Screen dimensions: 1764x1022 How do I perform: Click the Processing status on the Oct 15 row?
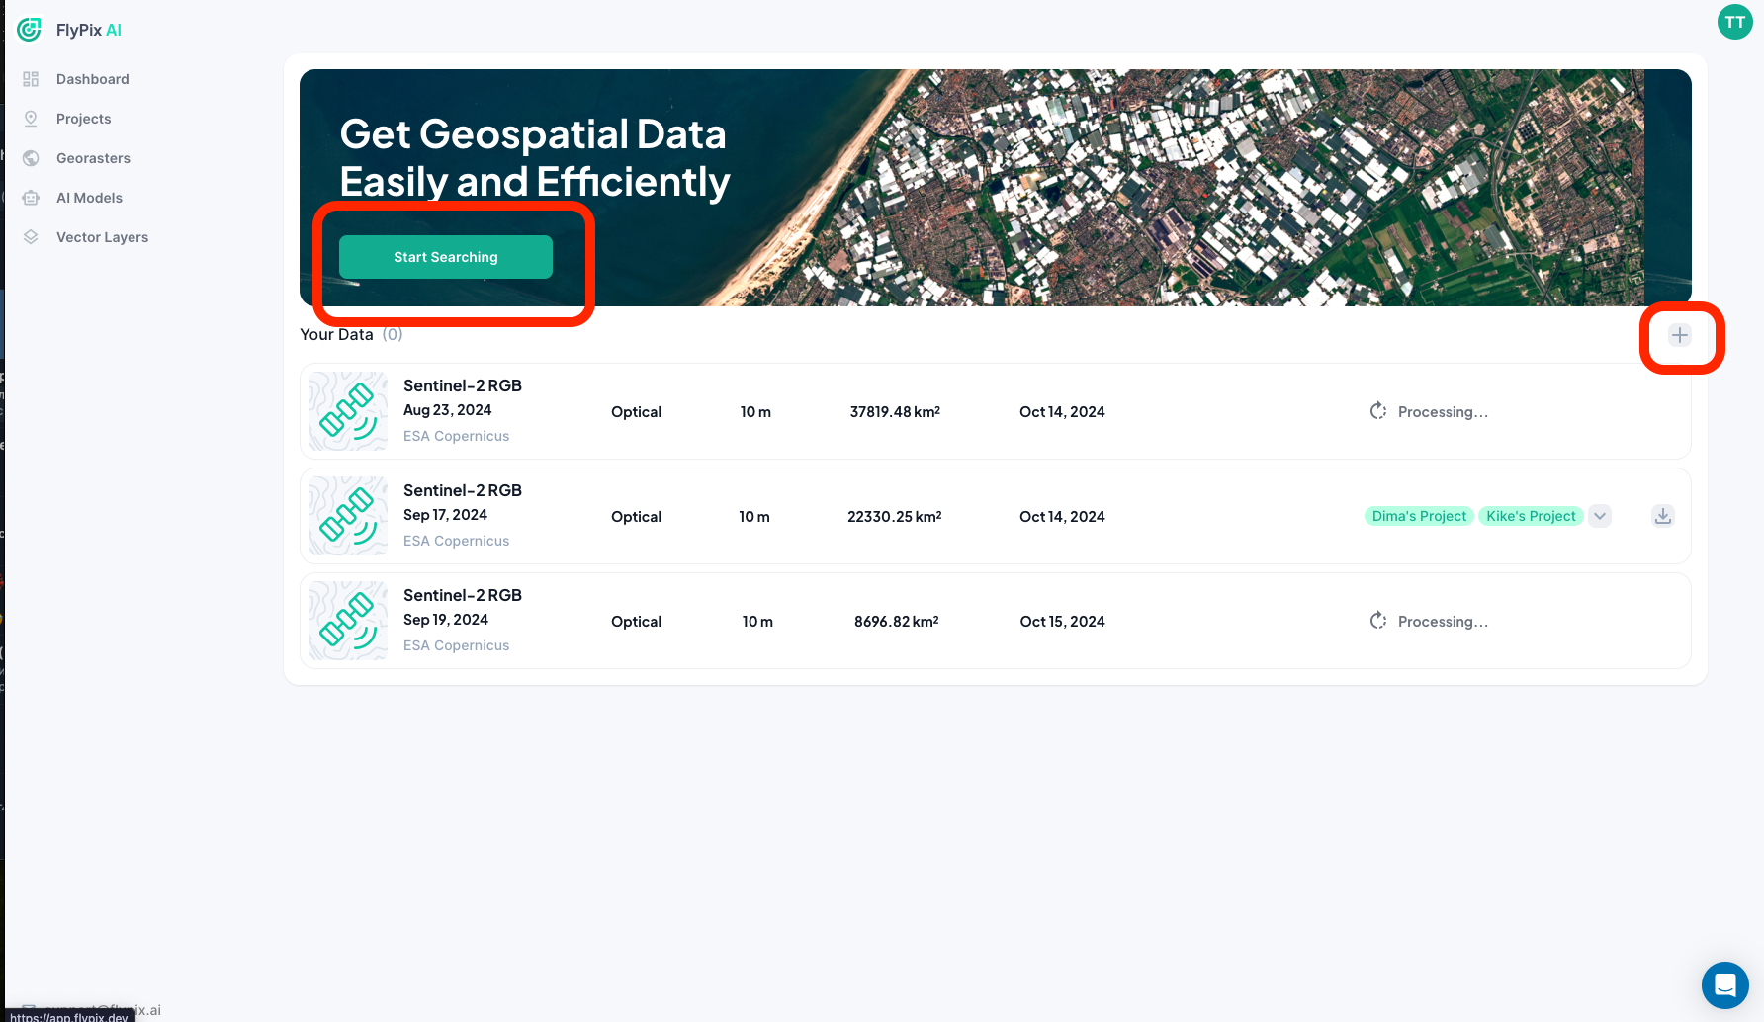[1443, 621]
